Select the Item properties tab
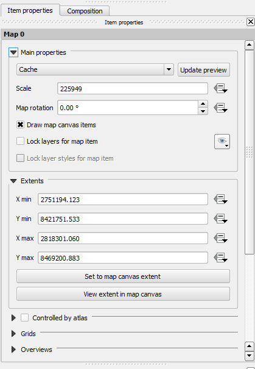This screenshot has height=369, width=255. (x=30, y=10)
